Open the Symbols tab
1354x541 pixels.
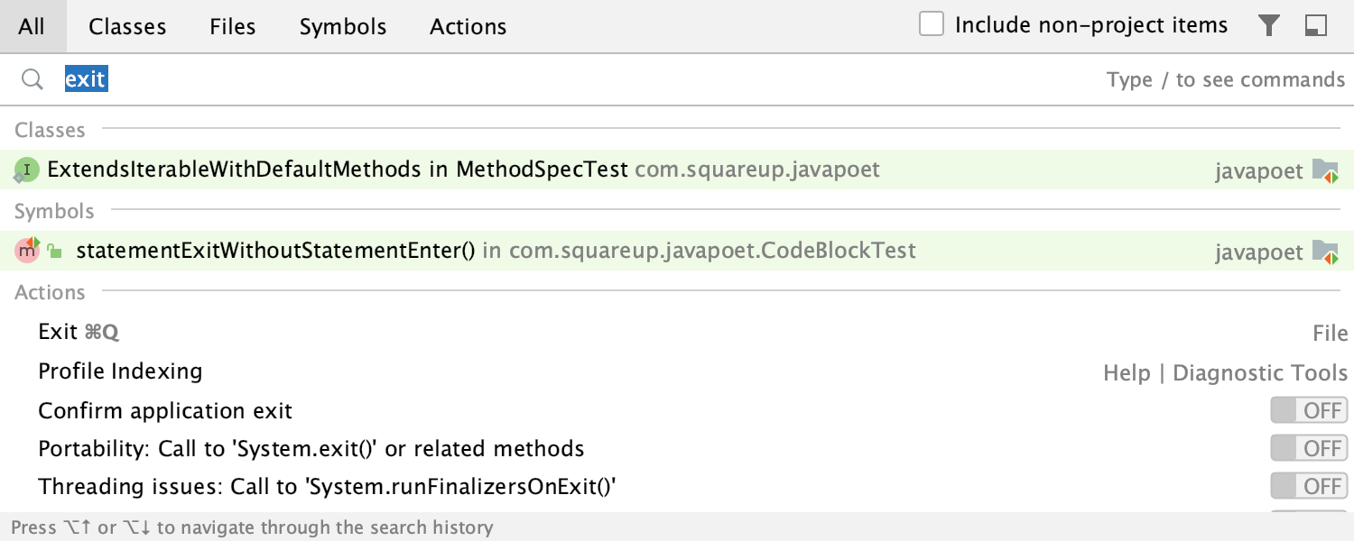[343, 27]
